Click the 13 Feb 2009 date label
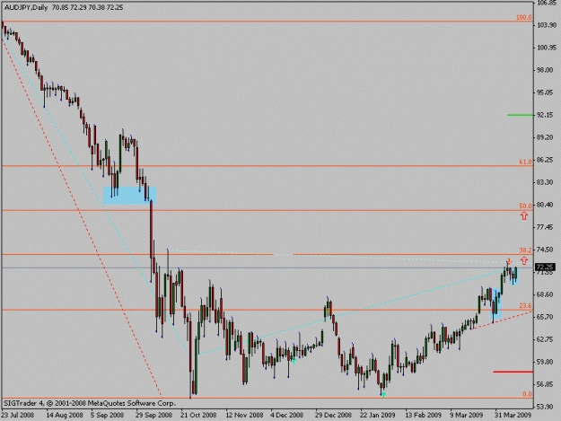 pyautogui.click(x=424, y=416)
